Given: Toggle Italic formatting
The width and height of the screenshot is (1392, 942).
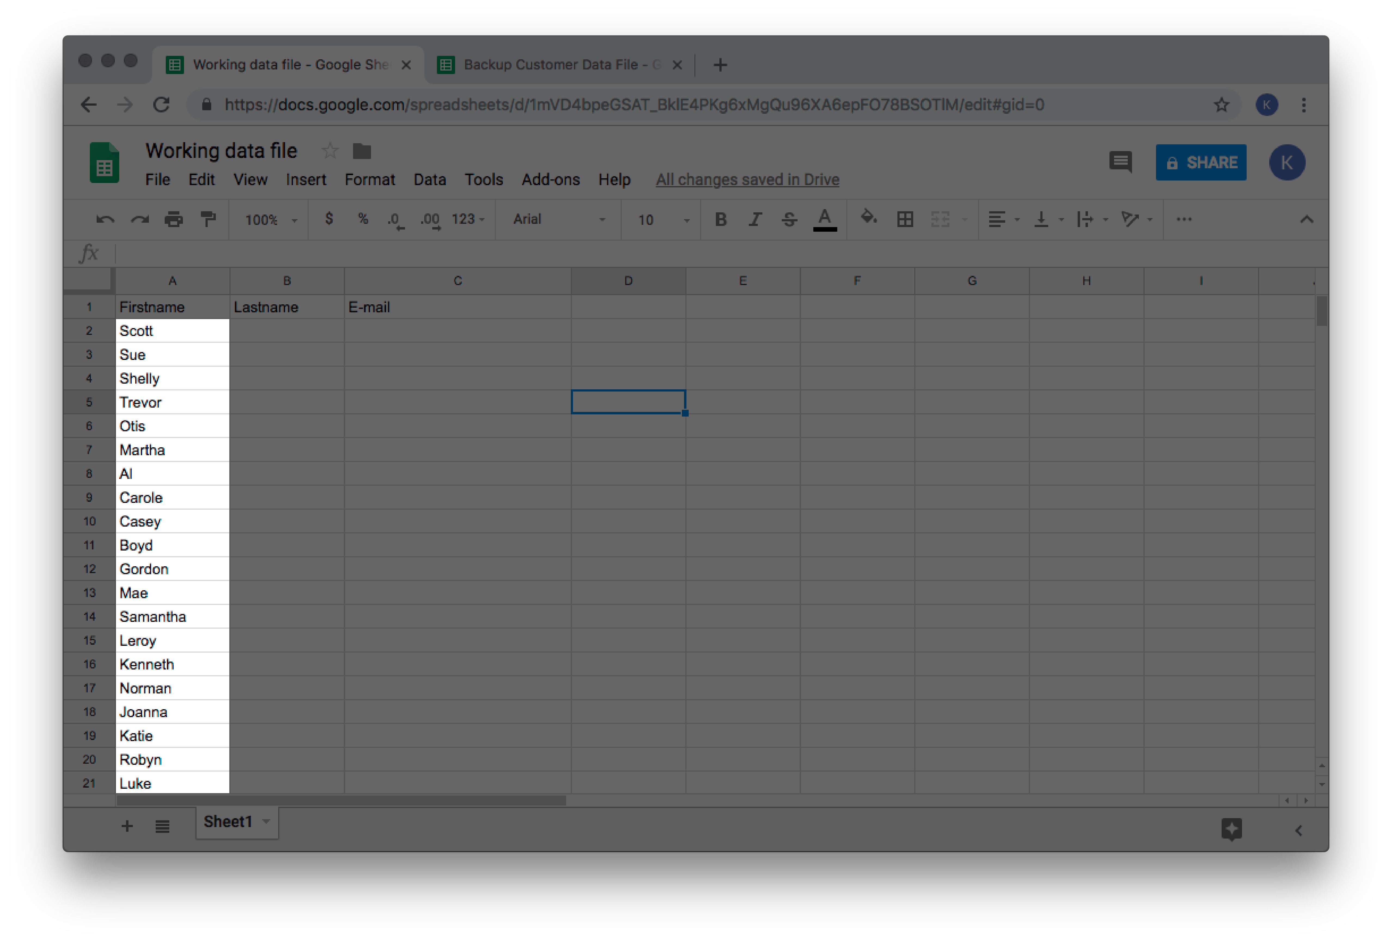Looking at the screenshot, I should 755,220.
